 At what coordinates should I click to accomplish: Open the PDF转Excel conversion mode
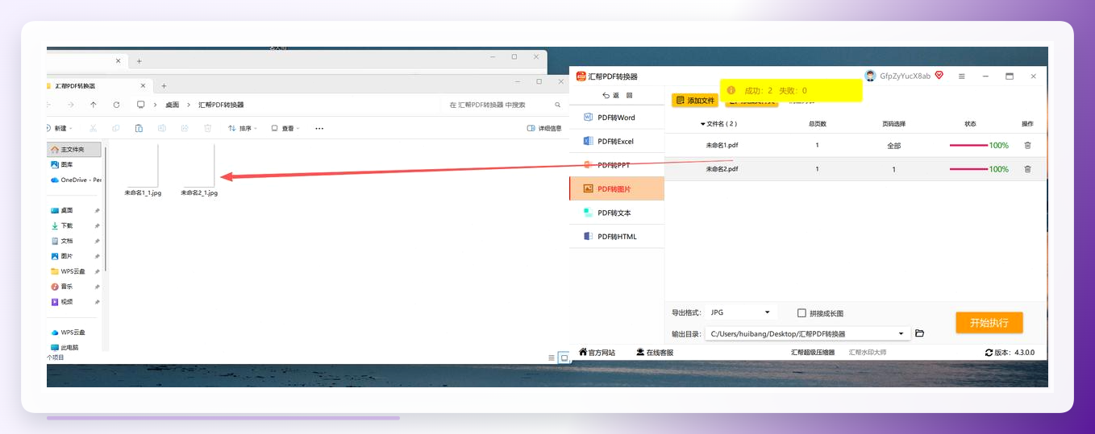pyautogui.click(x=617, y=141)
